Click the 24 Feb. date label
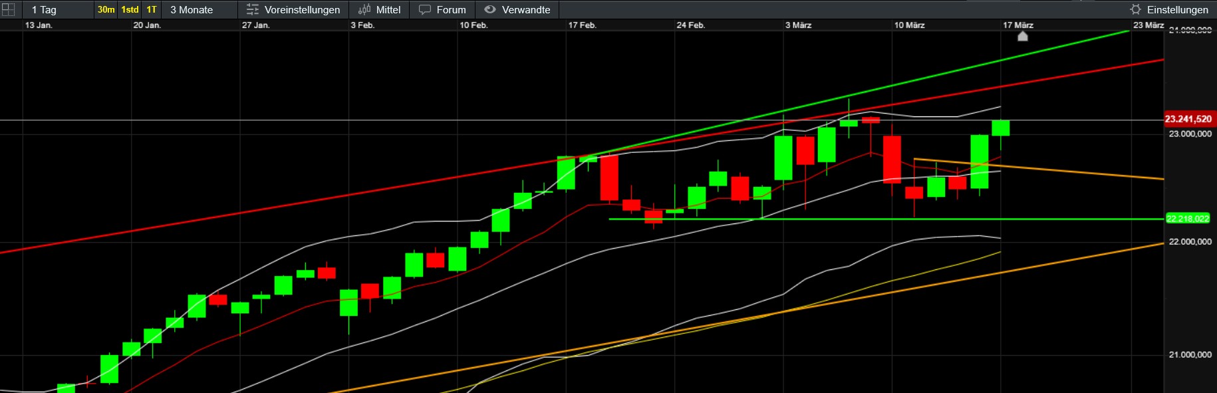 tap(691, 25)
